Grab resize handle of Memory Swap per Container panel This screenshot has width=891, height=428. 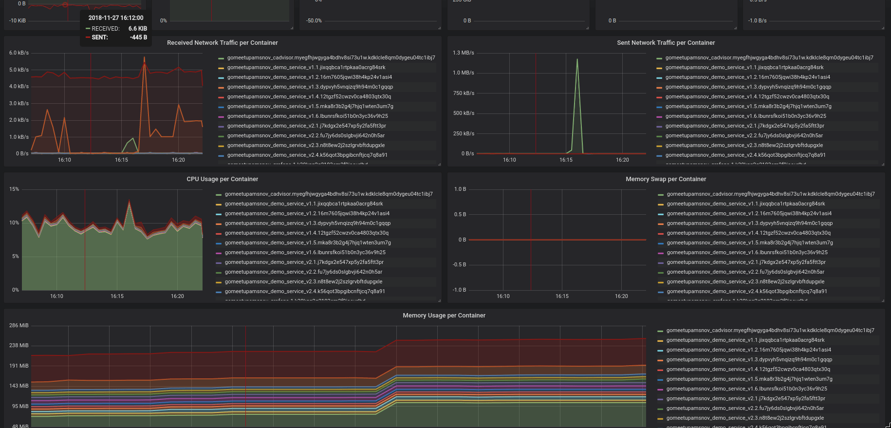(883, 300)
